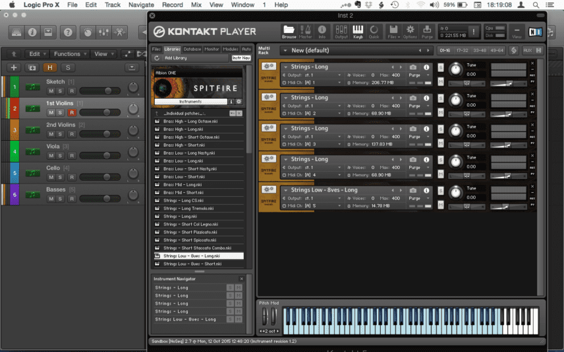Switch to the Database tab
Image resolution: width=564 pixels, height=352 pixels.
pyautogui.click(x=192, y=49)
